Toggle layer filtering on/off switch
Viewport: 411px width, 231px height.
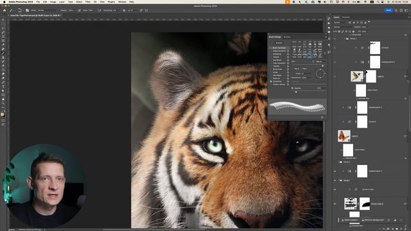(369, 22)
